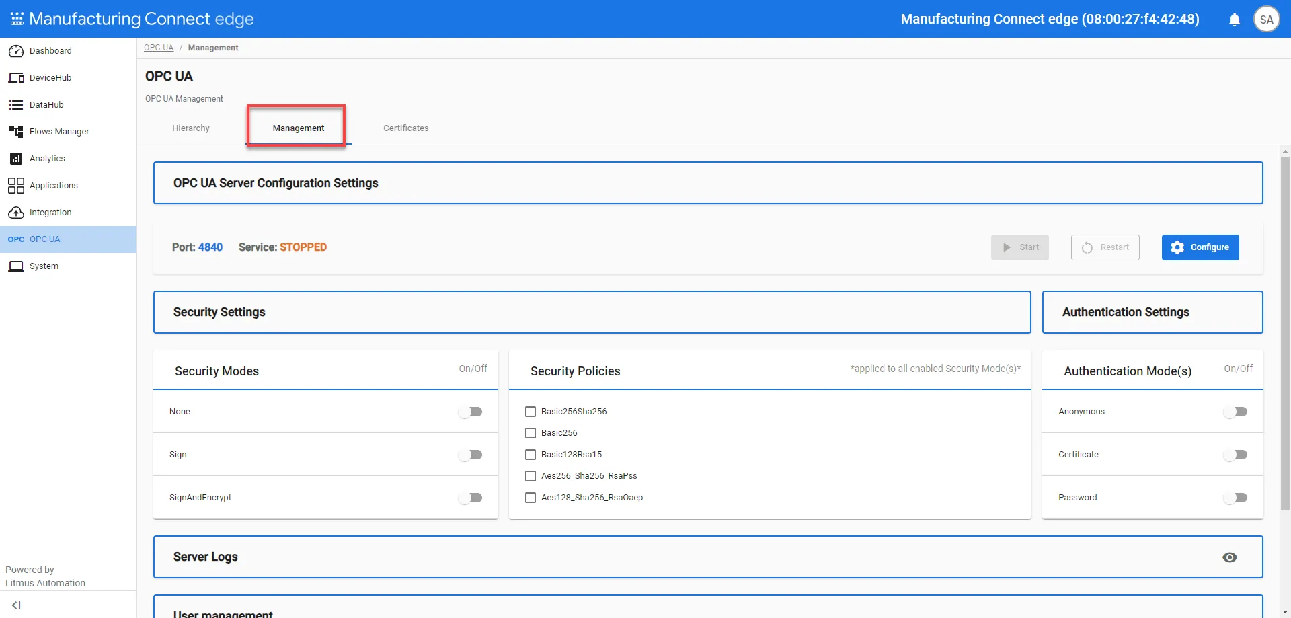Click the Dashboard gauge icon
1291x618 pixels.
16,51
